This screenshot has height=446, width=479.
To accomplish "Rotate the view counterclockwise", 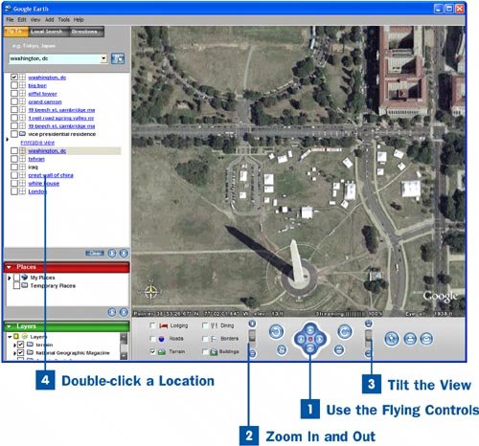I will click(x=276, y=332).
